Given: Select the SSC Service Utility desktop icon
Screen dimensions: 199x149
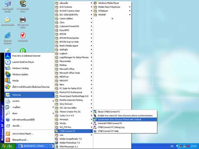Looking at the screenshot, I should click(x=23, y=22).
